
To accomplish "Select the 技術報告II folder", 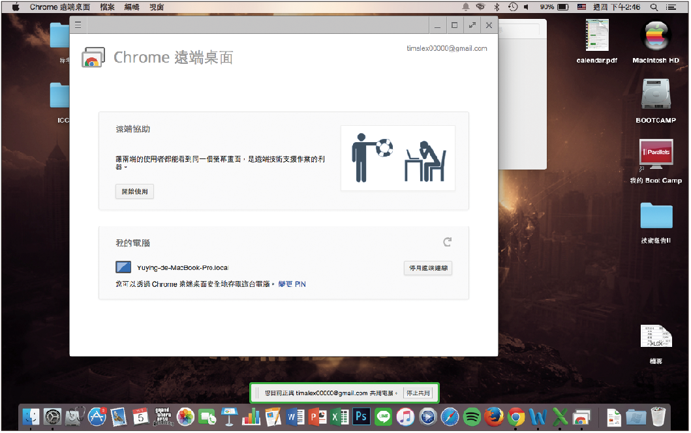I will coord(656,223).
